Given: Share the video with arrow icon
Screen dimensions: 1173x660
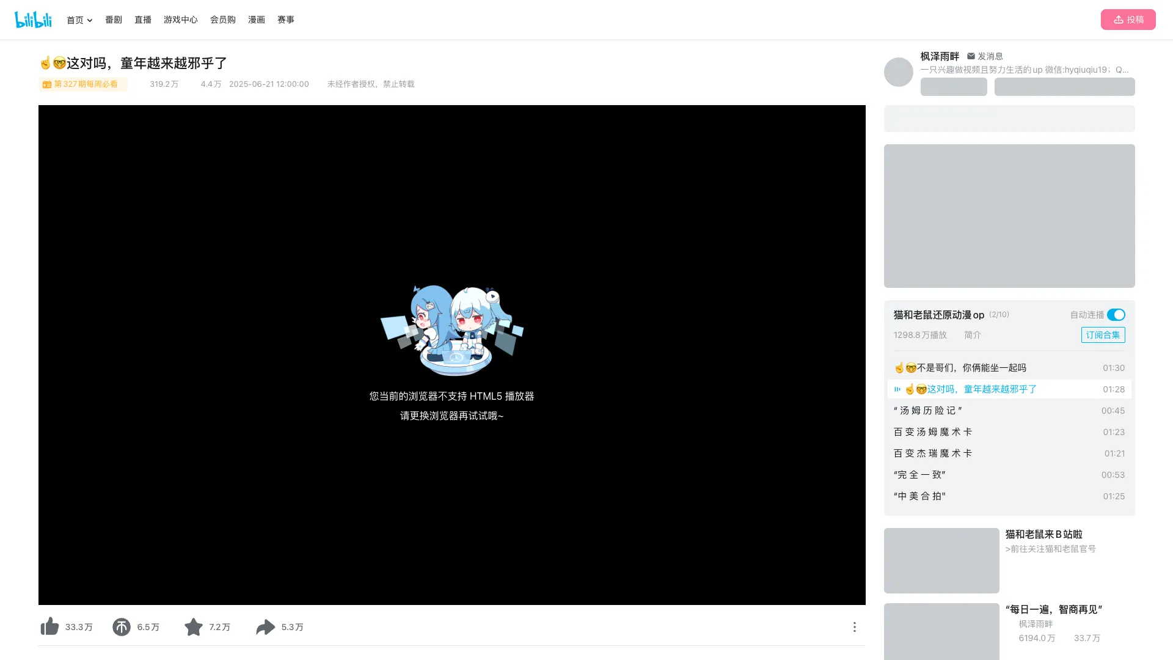Looking at the screenshot, I should click(265, 627).
